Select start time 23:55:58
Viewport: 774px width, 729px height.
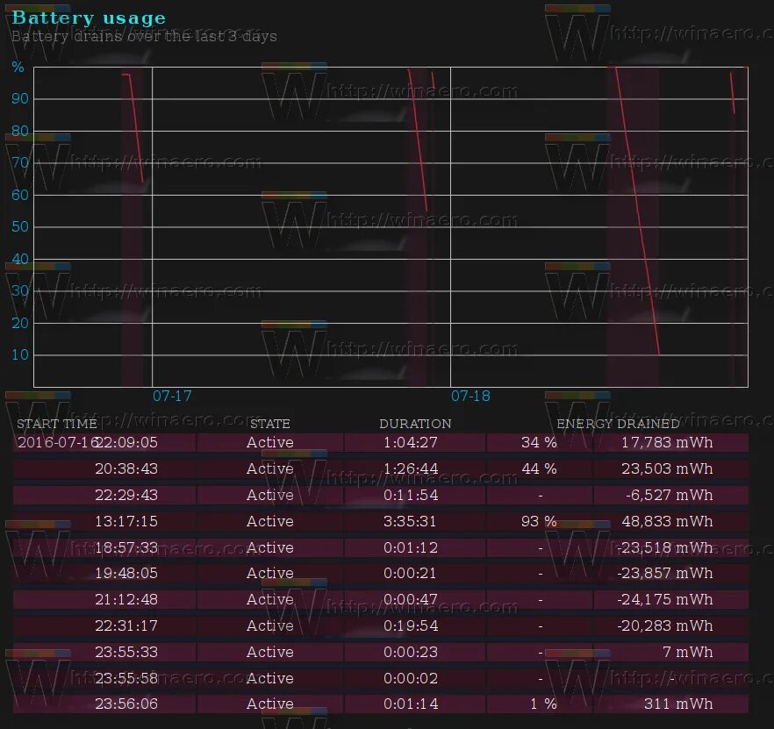(x=126, y=678)
